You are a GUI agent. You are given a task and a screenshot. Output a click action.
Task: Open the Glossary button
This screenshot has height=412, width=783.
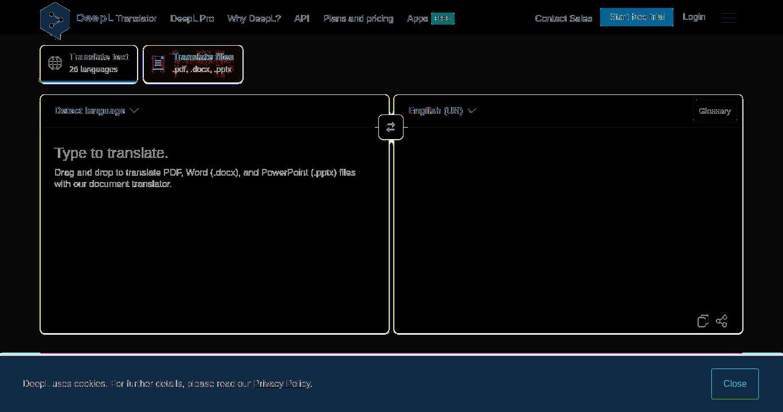(715, 111)
